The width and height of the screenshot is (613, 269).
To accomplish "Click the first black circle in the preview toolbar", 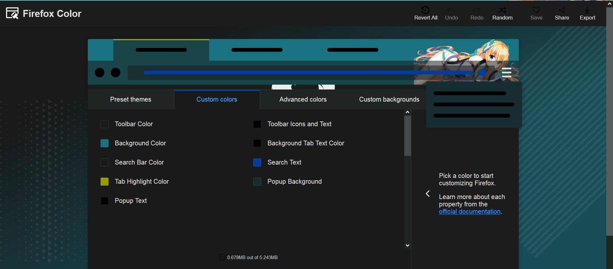I will pyautogui.click(x=100, y=73).
